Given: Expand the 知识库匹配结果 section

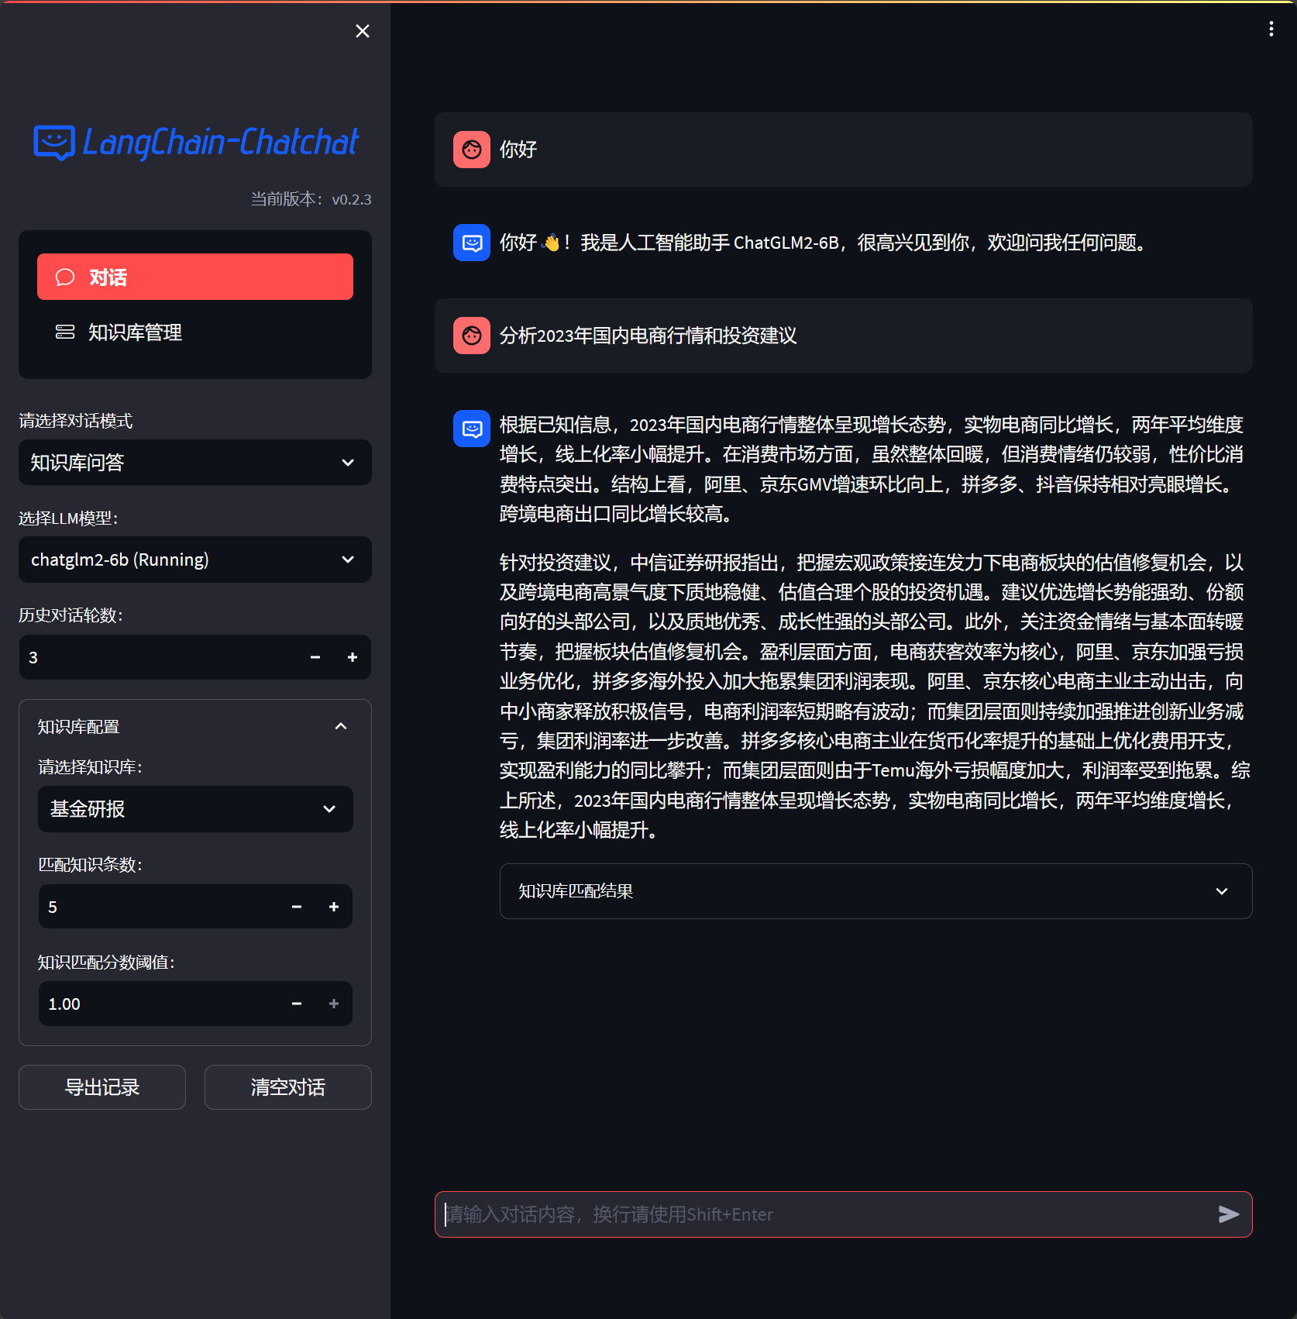Looking at the screenshot, I should (x=875, y=891).
